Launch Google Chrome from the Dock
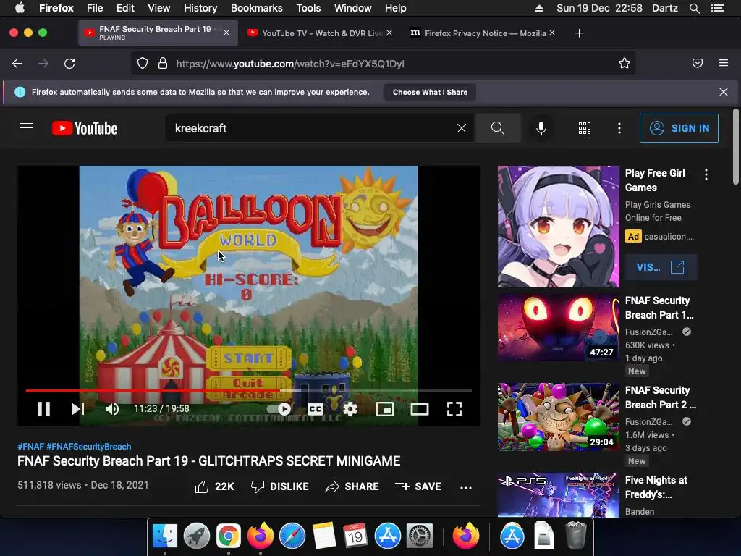 click(x=228, y=536)
